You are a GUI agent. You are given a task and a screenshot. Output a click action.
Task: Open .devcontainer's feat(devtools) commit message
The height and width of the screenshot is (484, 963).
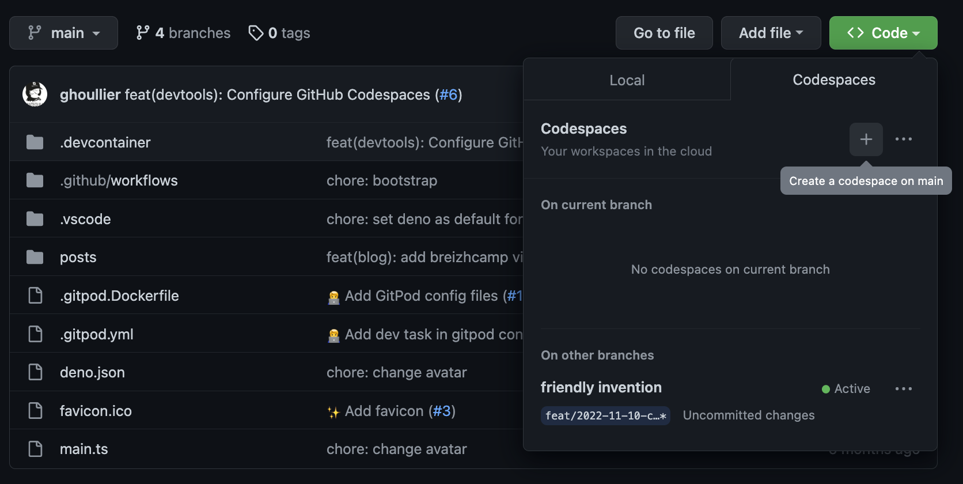point(424,142)
